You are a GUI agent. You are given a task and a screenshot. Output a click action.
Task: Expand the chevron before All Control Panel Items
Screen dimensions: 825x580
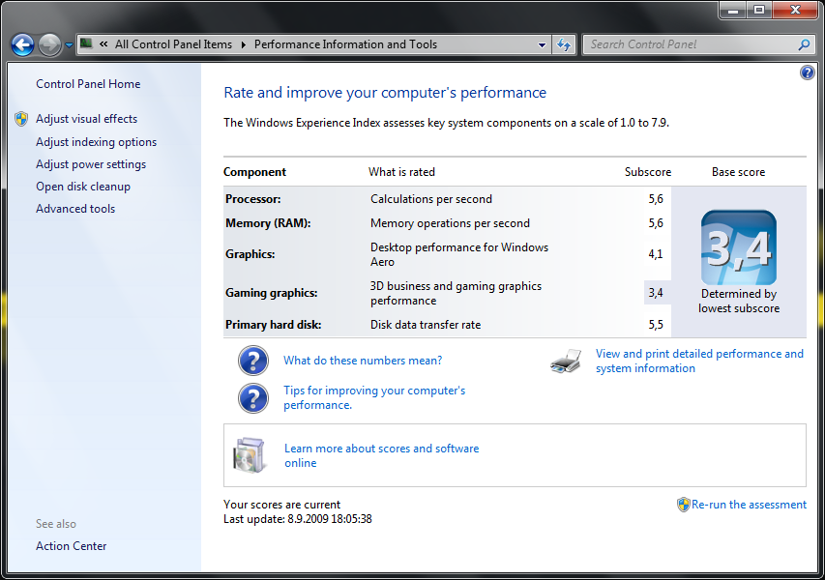click(103, 43)
